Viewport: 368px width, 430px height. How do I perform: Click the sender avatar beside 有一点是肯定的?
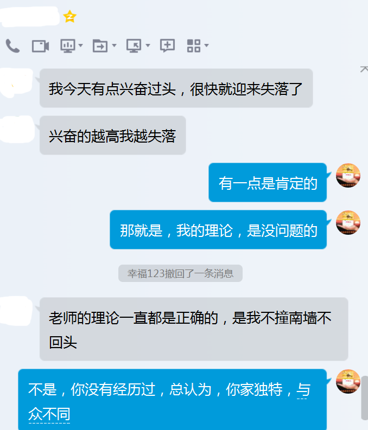coord(348,176)
